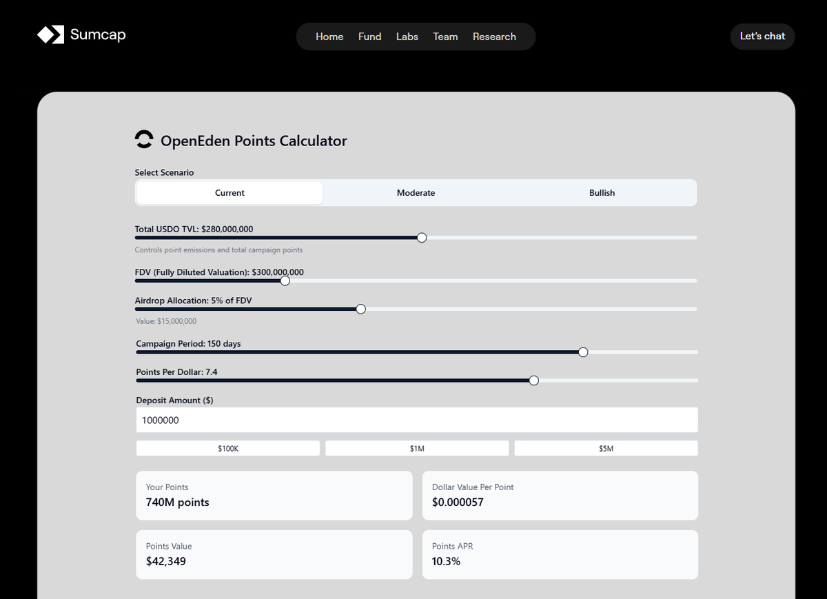Click the OpenEden Points Calculator heading

coord(254,141)
